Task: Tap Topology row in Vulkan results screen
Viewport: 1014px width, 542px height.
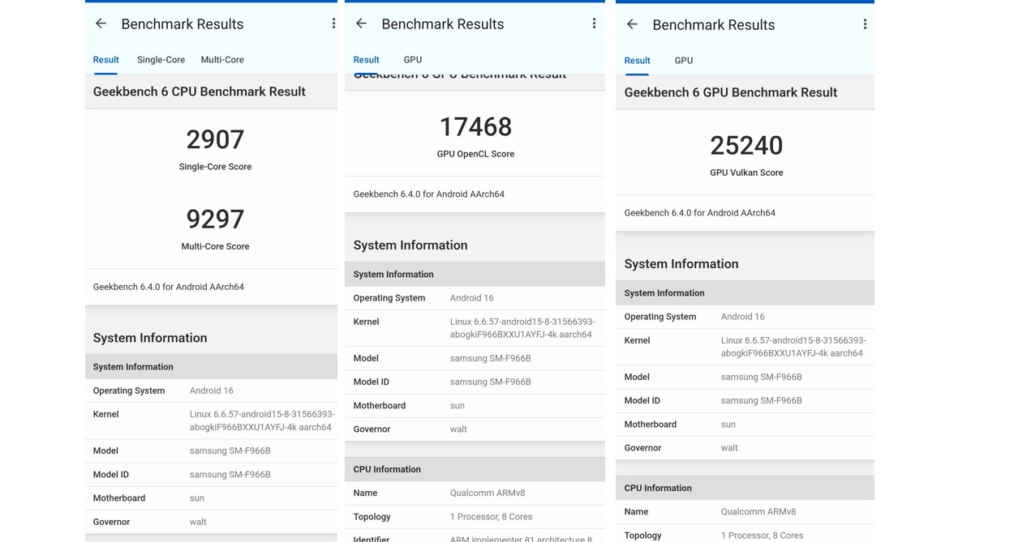Action: tap(745, 535)
